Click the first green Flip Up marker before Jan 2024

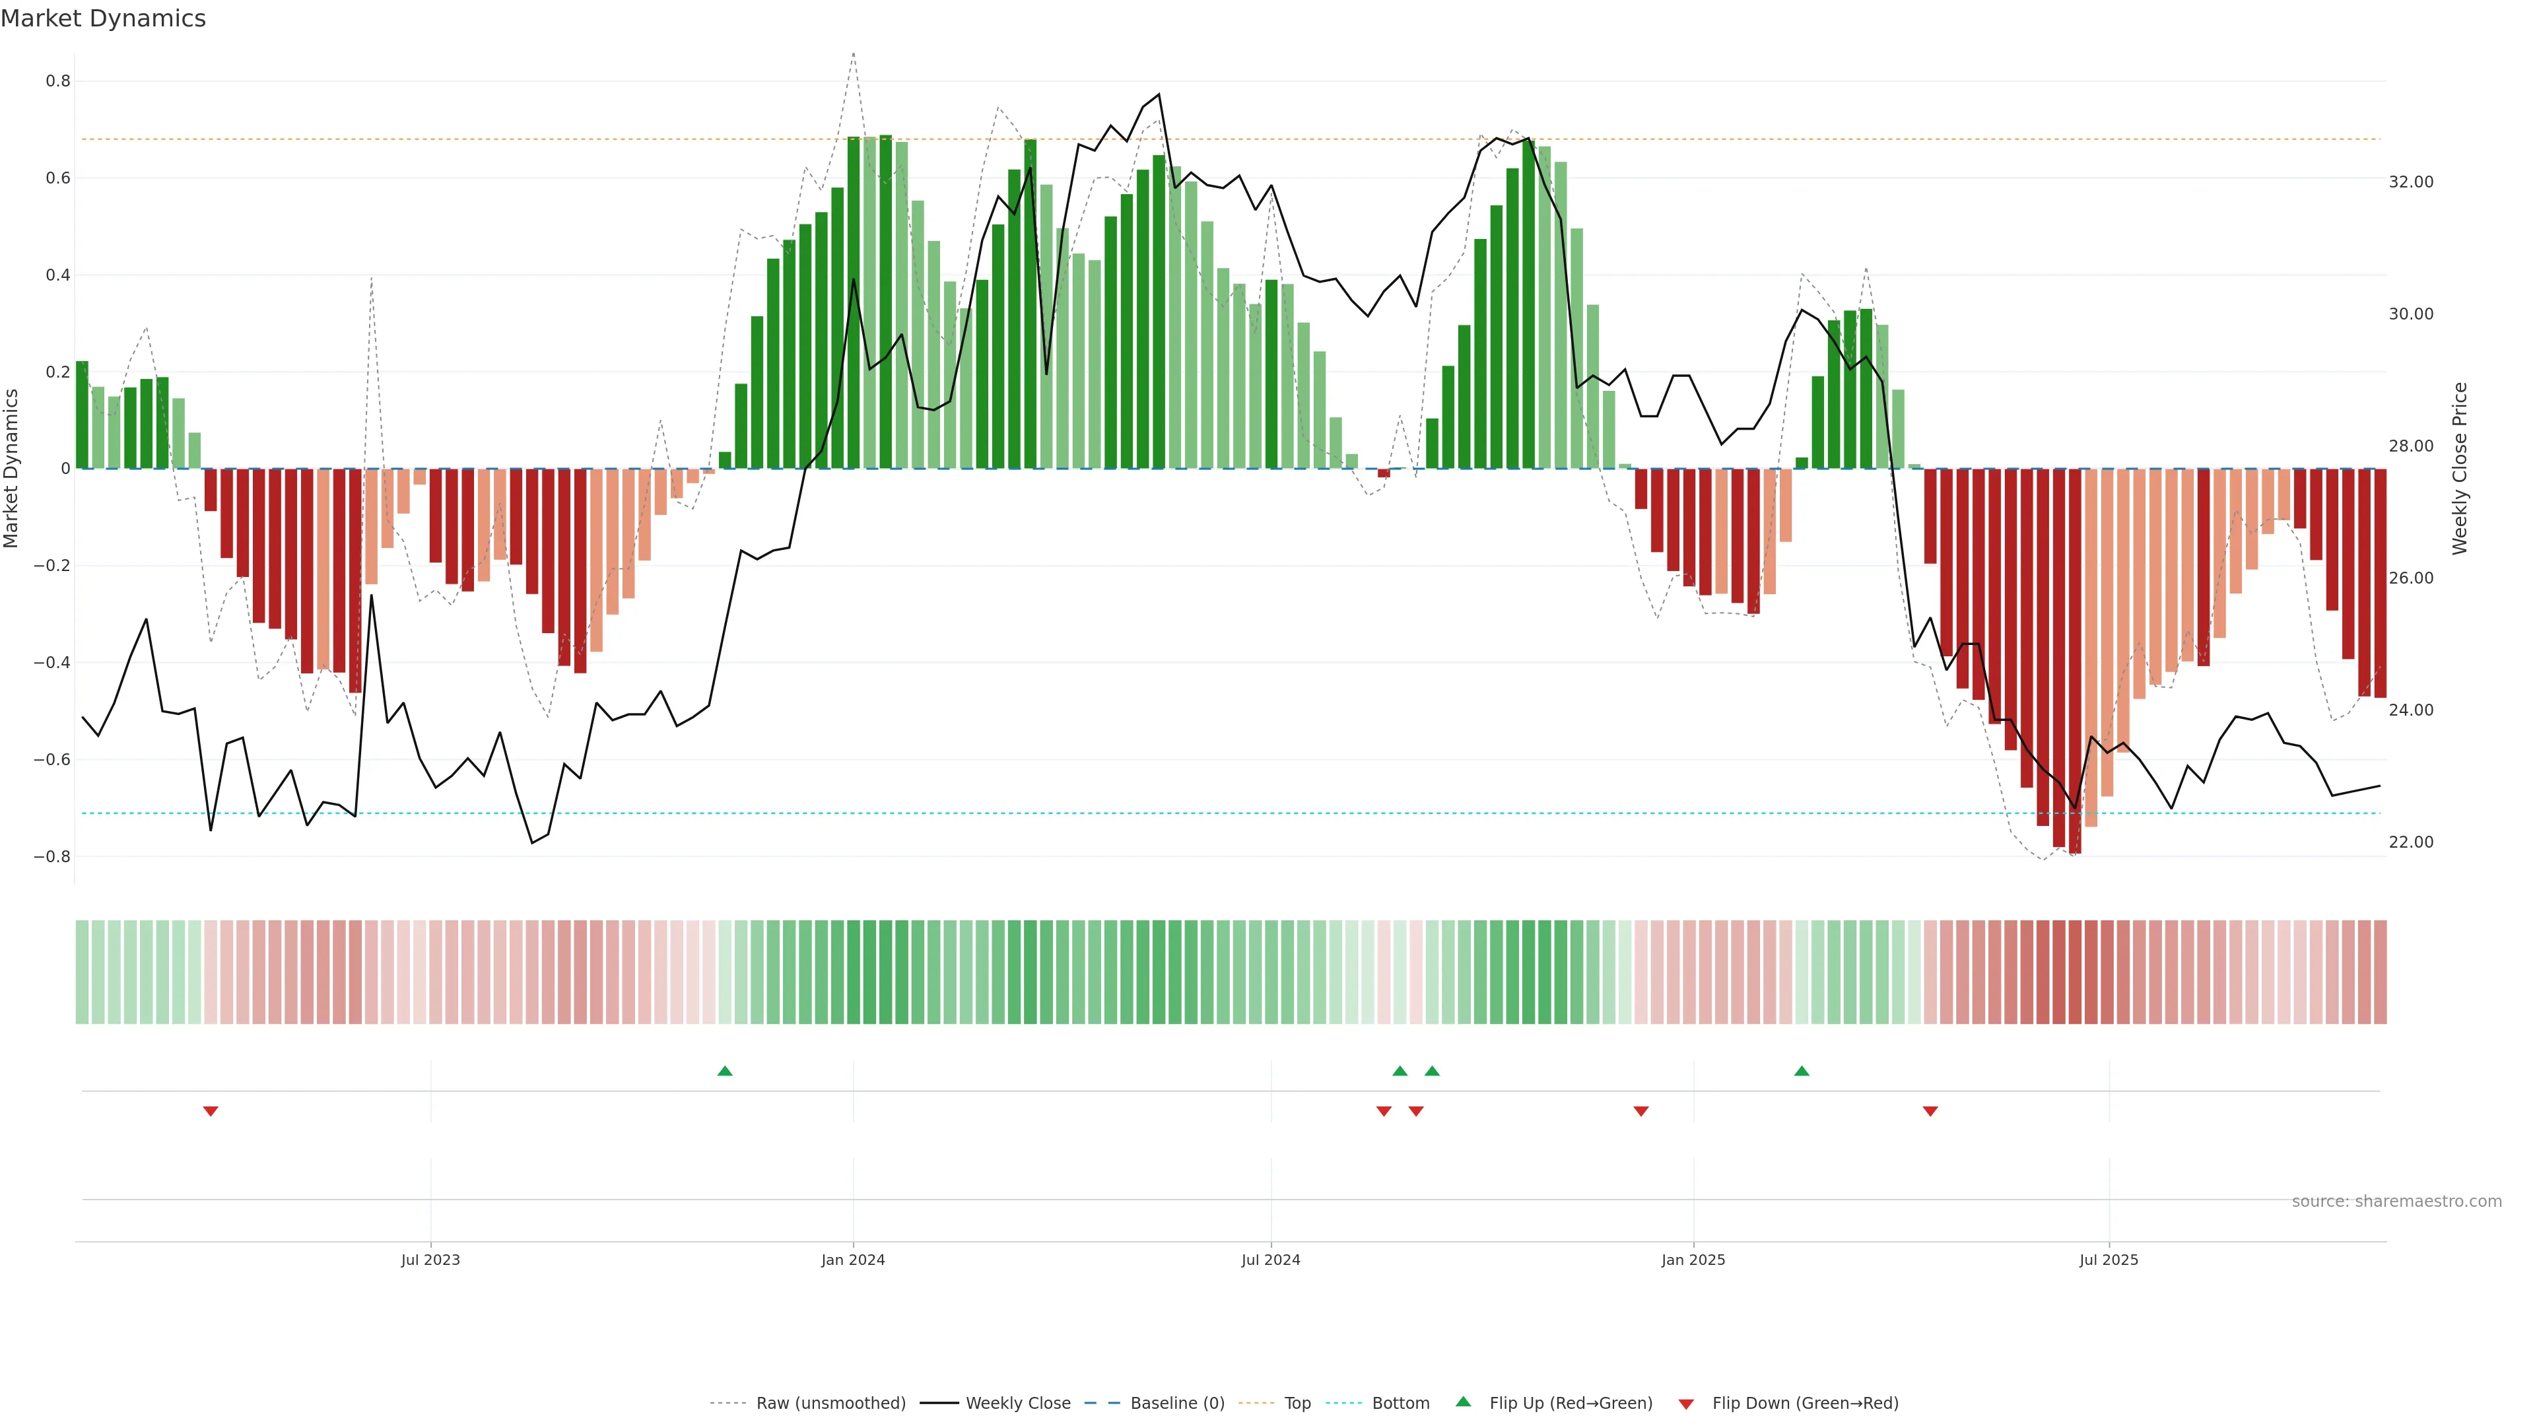click(726, 1071)
